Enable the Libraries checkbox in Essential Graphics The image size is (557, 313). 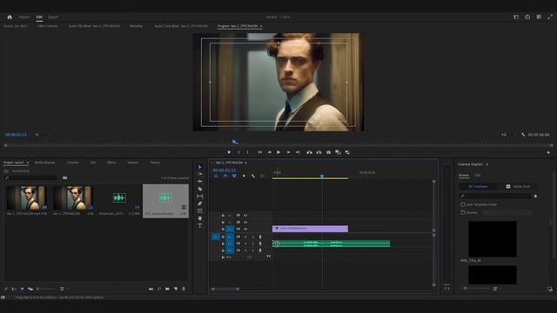point(462,212)
